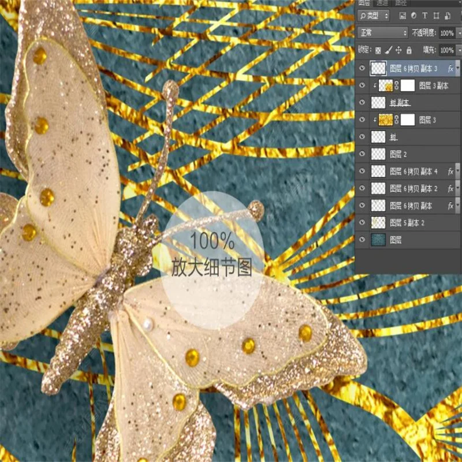Click the teal thumbnail of bottom 图层 layer
The height and width of the screenshot is (462, 462).
(x=378, y=240)
